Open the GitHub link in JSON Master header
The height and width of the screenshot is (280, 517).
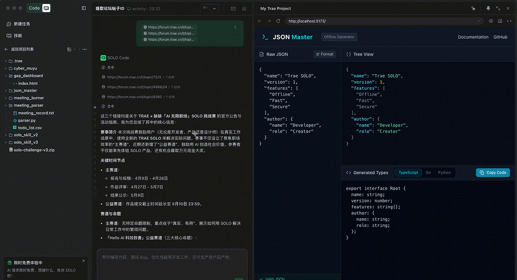[x=500, y=37]
